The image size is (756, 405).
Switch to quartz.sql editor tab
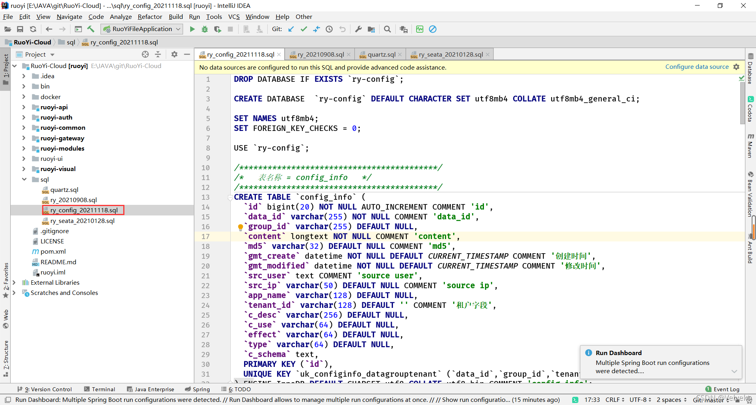[380, 54]
